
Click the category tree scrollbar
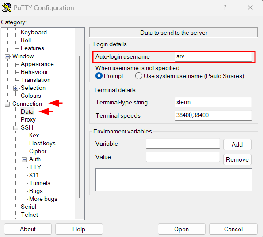[x=79, y=127]
